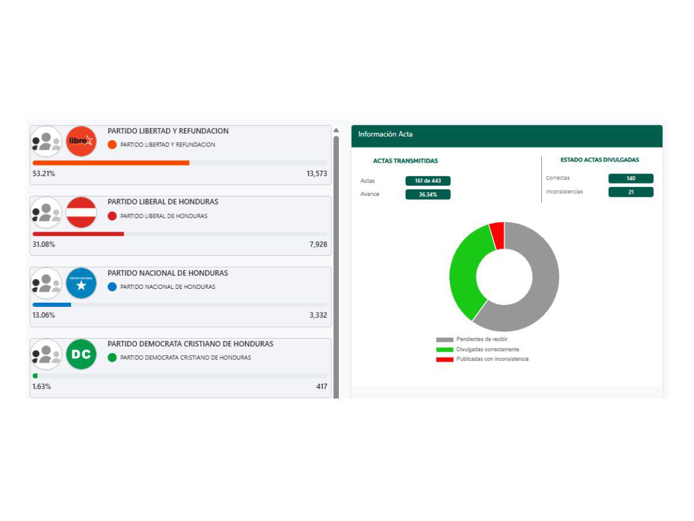Click the '161 de 443' actas badge

click(x=427, y=181)
